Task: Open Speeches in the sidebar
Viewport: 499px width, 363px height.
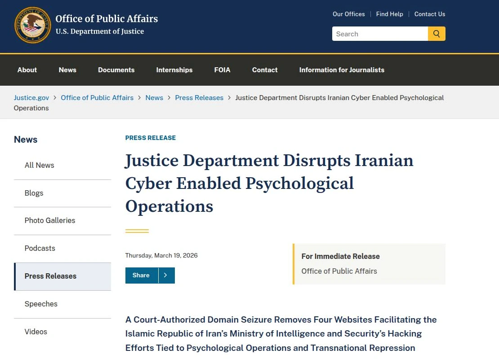Action: pyautogui.click(x=41, y=304)
